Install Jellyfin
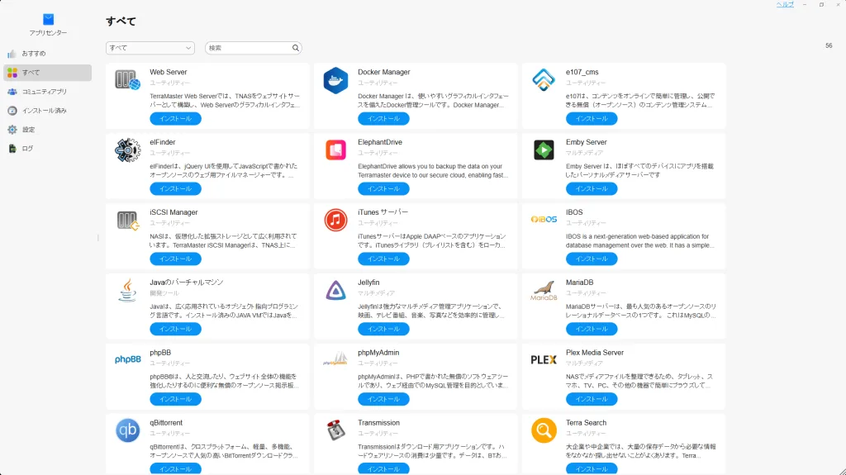 383,330
